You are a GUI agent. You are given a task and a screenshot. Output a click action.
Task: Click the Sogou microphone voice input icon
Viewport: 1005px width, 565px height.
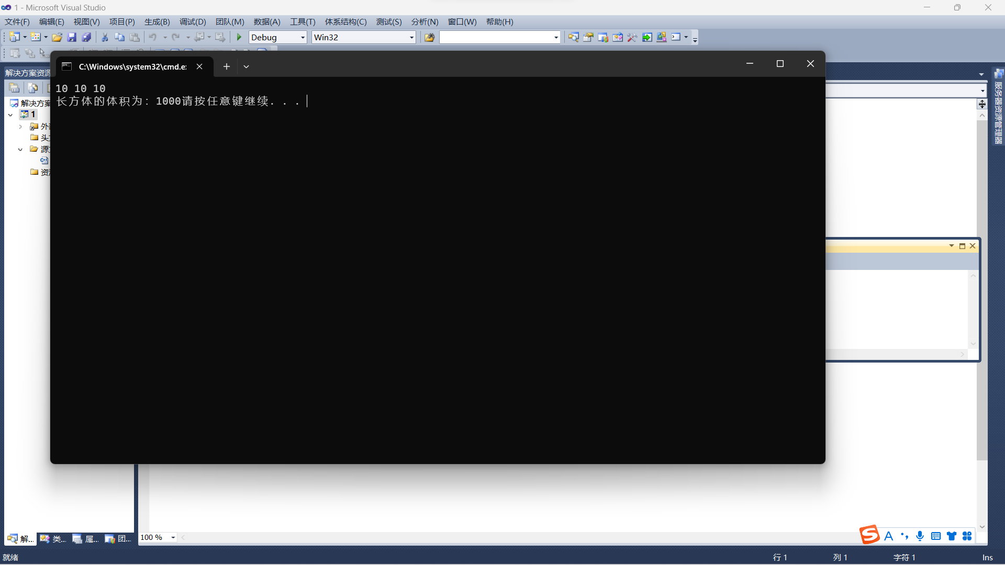(920, 536)
